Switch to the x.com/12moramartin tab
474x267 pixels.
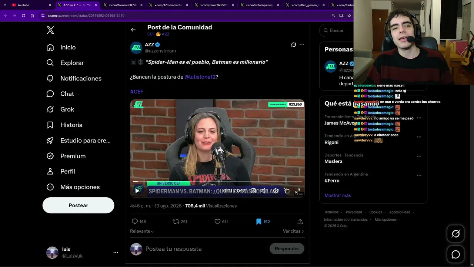click(168, 5)
